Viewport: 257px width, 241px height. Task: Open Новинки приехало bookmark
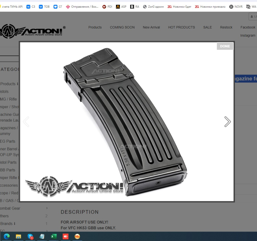point(210,7)
